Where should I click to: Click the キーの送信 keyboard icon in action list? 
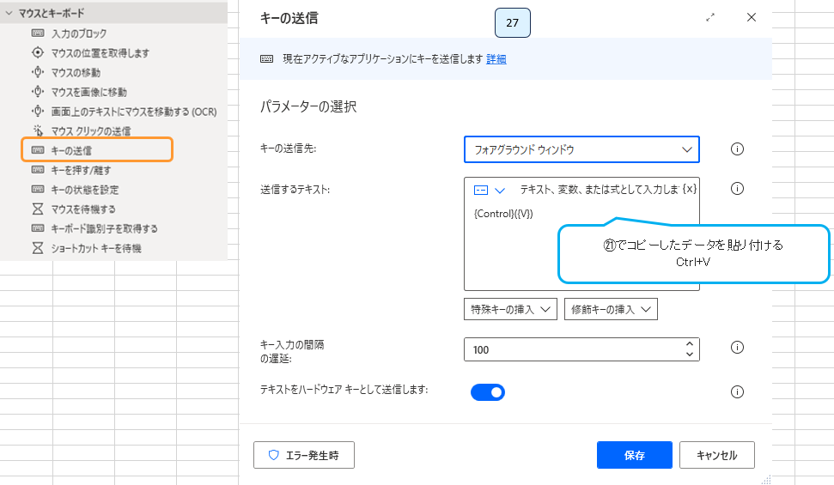37,150
